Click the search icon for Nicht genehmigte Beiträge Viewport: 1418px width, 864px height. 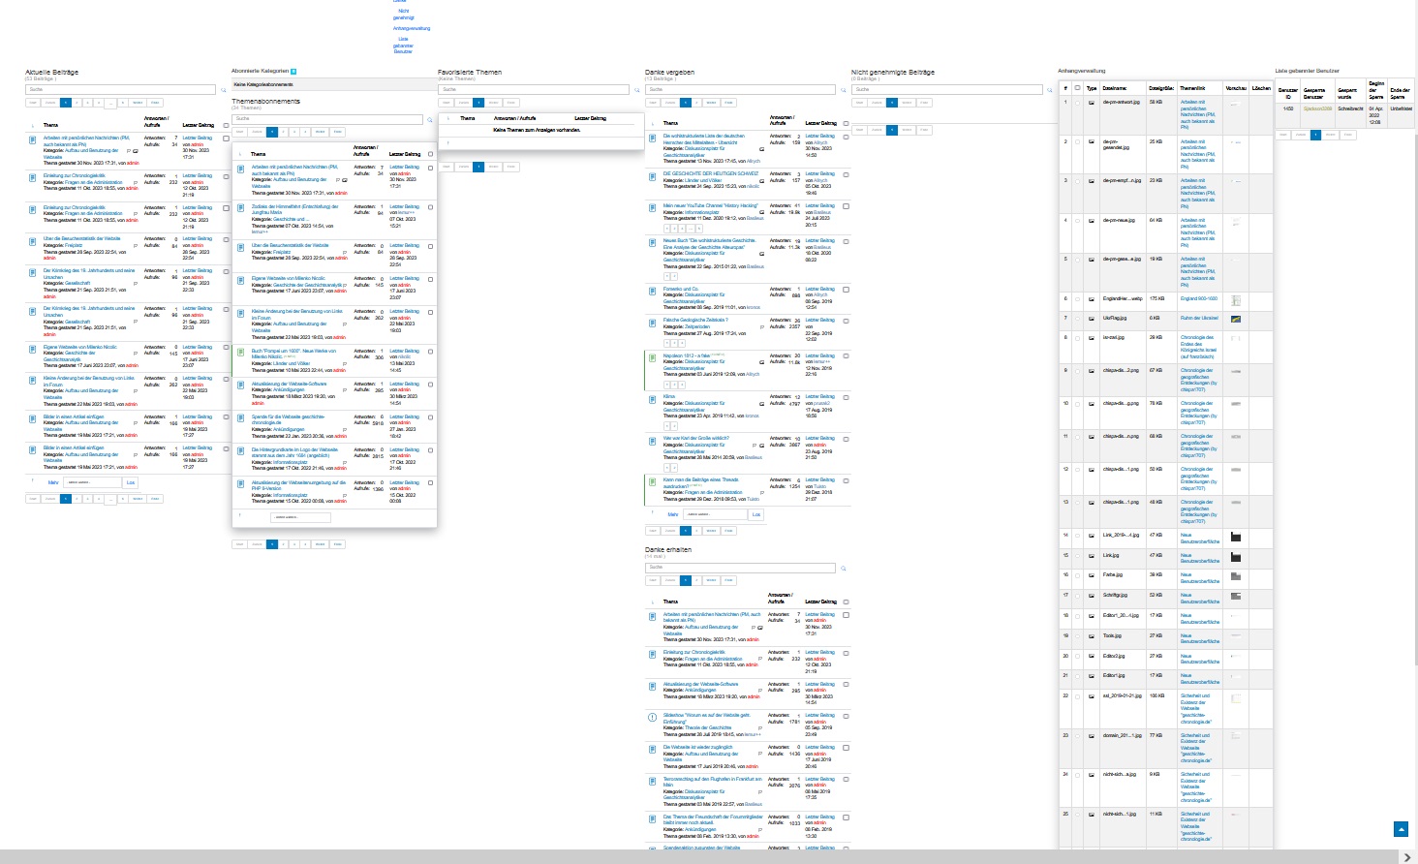click(x=1050, y=90)
